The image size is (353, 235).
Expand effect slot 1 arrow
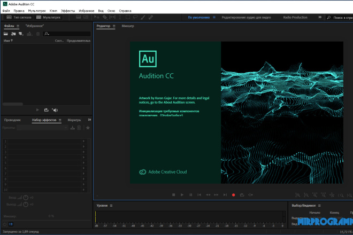pos(83,141)
